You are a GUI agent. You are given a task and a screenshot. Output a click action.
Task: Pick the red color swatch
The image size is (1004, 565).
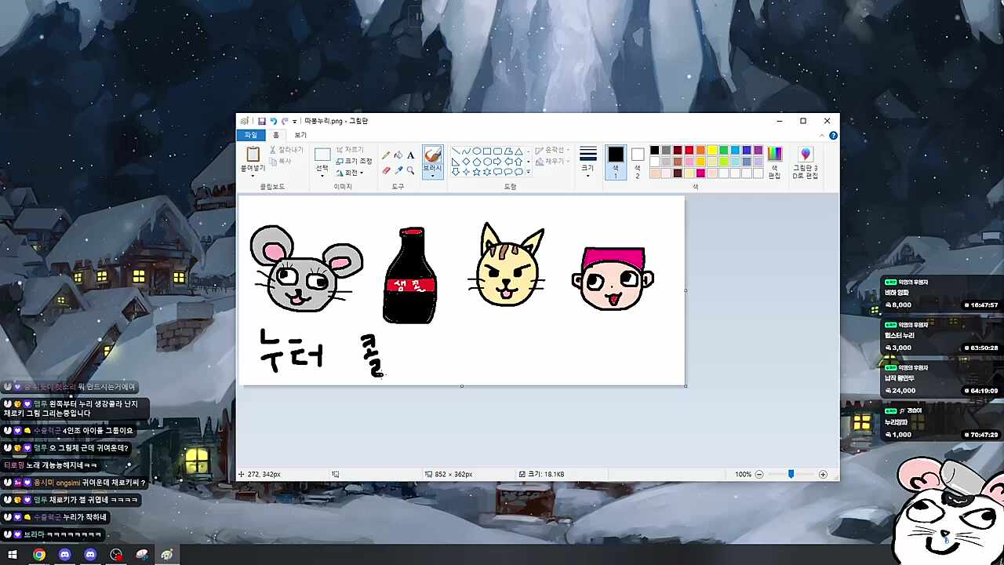point(689,150)
